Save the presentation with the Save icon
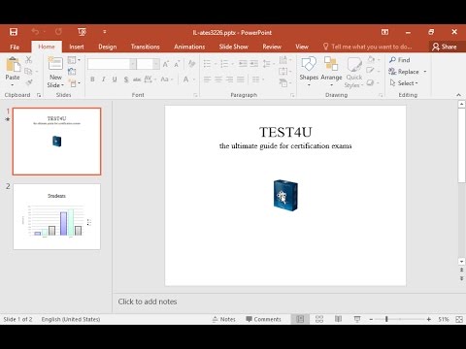Screen dimensions: 466x349 (x=14, y=32)
